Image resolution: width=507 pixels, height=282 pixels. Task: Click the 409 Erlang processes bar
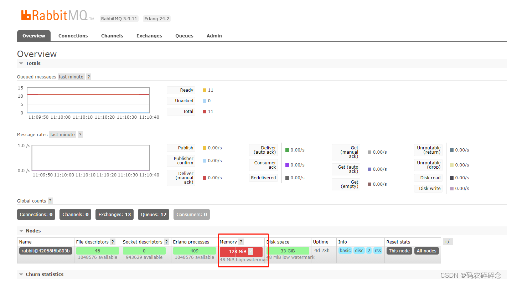tap(195, 251)
